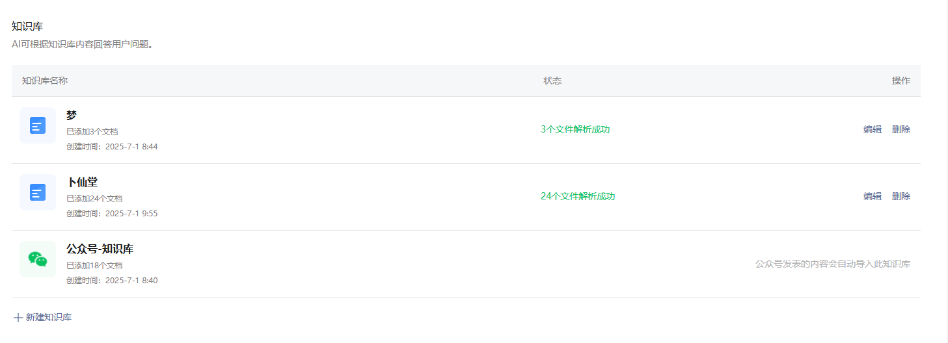Click 删除 for 卜仙堂
948x343 pixels.
pos(901,196)
